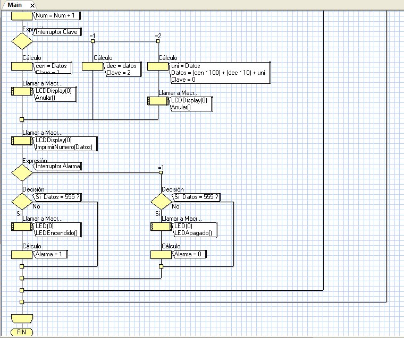Click the 'Interruptor Alarma' label text
The width and height of the screenshot is (404, 338).
(58, 166)
